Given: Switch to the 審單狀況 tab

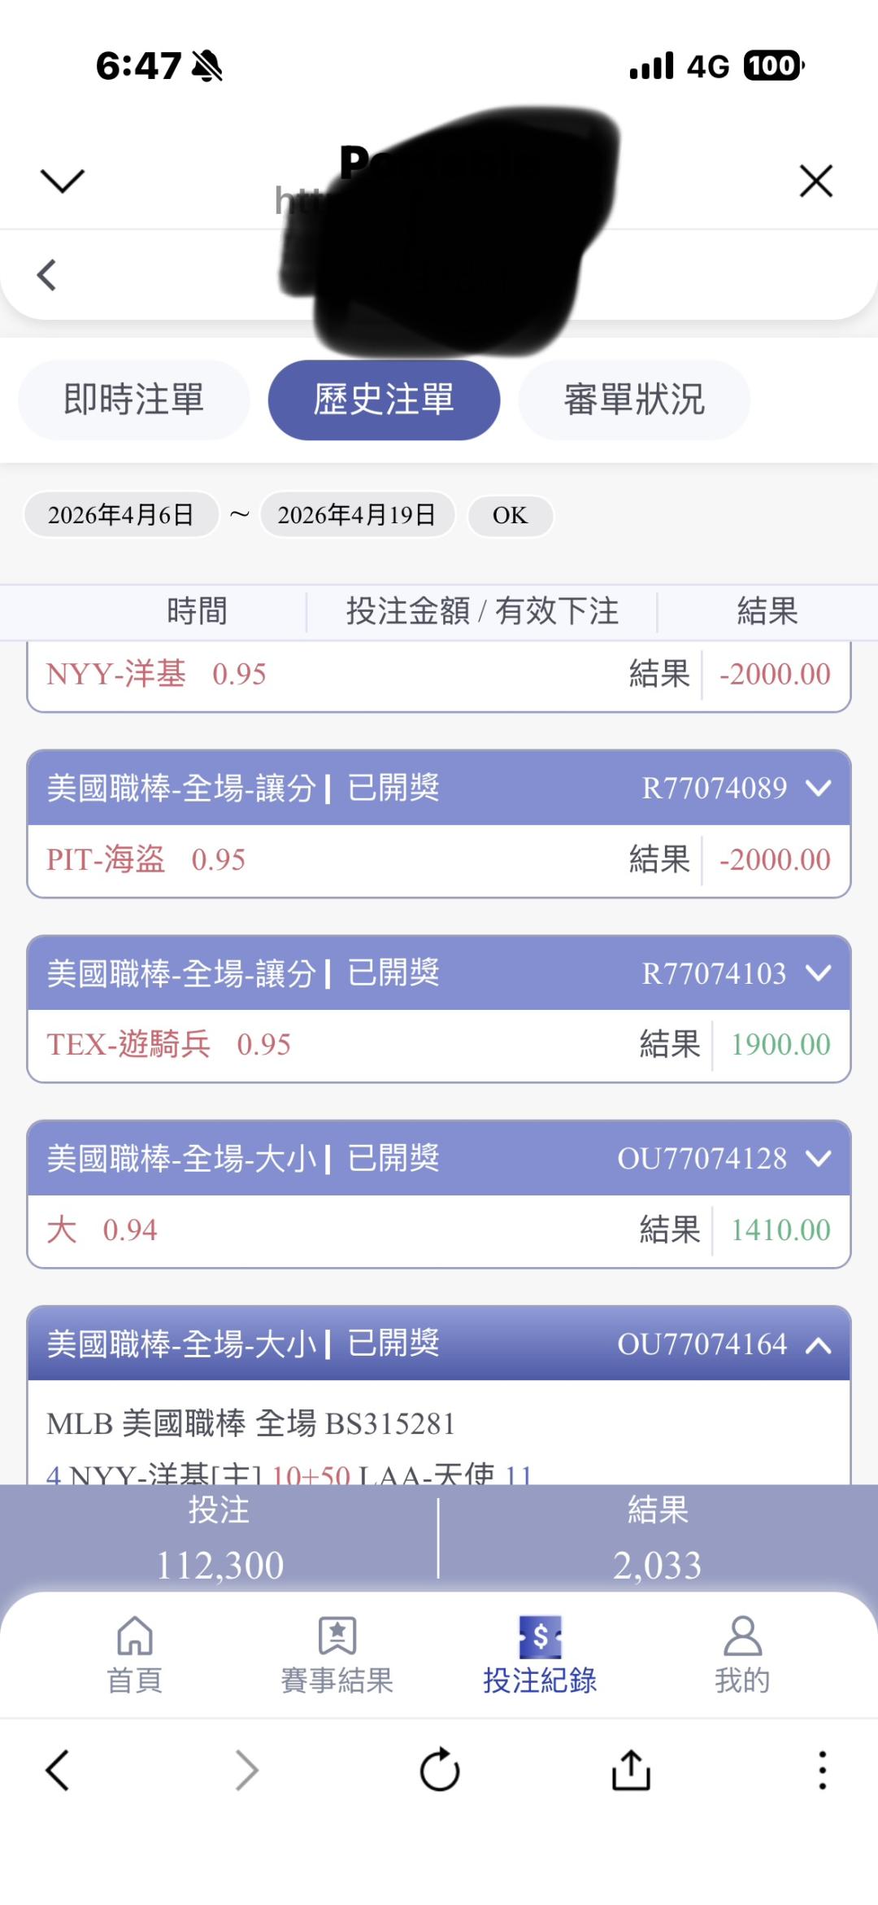Looking at the screenshot, I should [x=634, y=400].
